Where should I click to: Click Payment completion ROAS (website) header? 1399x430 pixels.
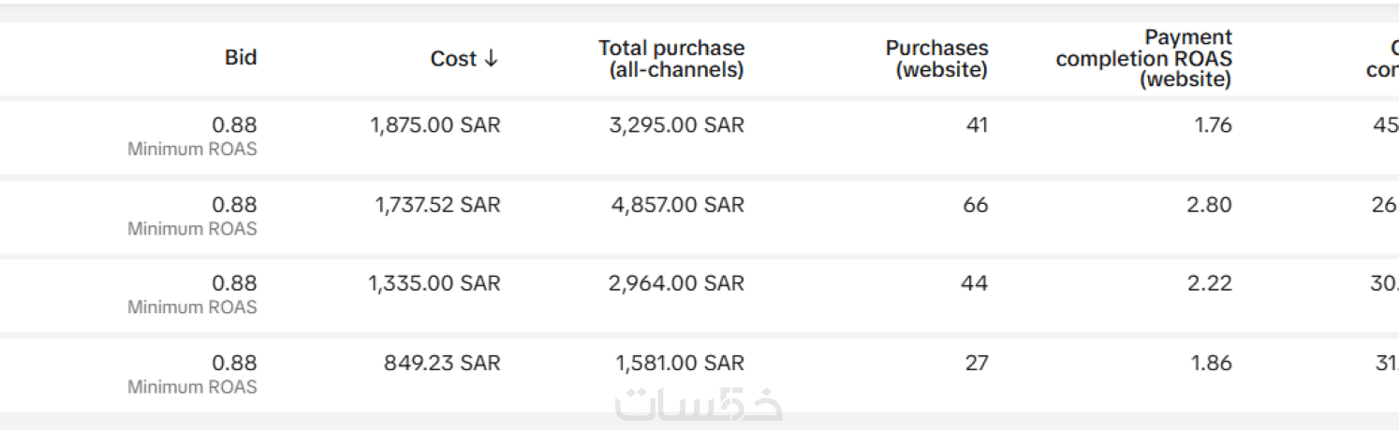click(1143, 59)
